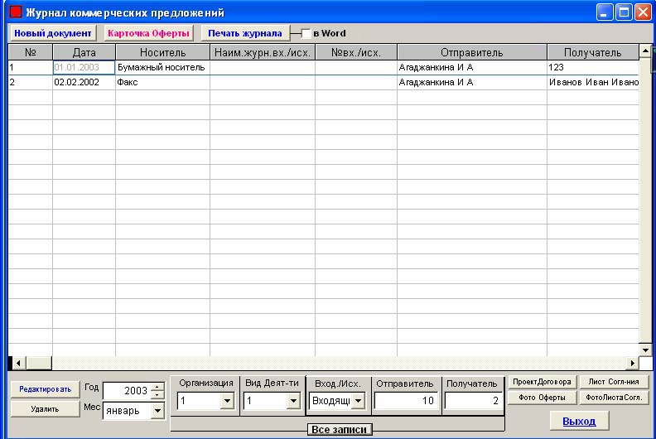The height and width of the screenshot is (439, 656).
Task: Click the № column header
Action: pyautogui.click(x=30, y=52)
